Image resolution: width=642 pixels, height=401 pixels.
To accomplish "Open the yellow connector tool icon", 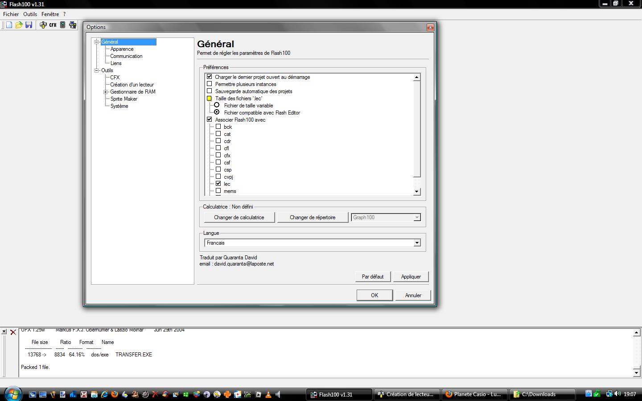I will pyautogui.click(x=43, y=25).
